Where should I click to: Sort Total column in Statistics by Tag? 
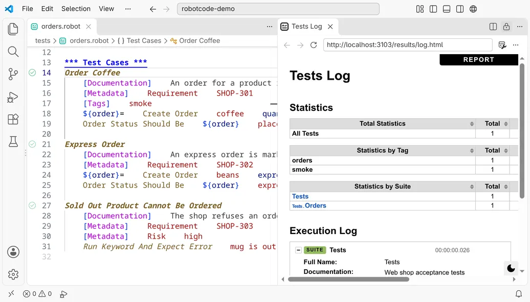pyautogui.click(x=493, y=150)
